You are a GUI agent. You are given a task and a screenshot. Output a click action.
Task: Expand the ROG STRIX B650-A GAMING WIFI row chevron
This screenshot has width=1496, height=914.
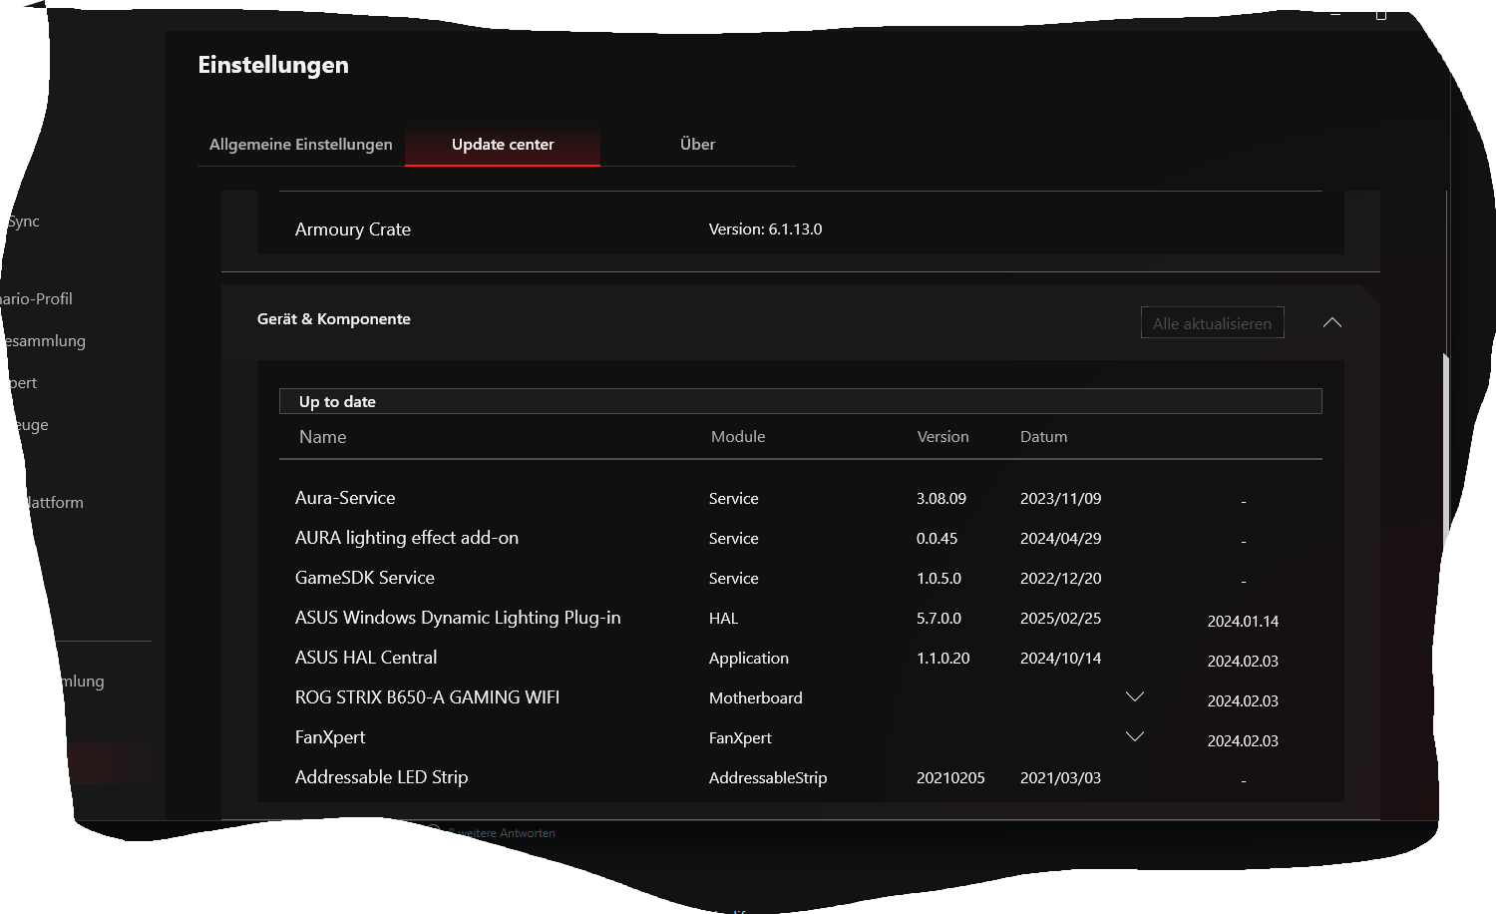pyautogui.click(x=1135, y=696)
